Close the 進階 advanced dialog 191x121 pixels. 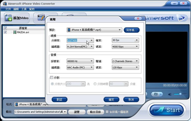tap(138, 18)
